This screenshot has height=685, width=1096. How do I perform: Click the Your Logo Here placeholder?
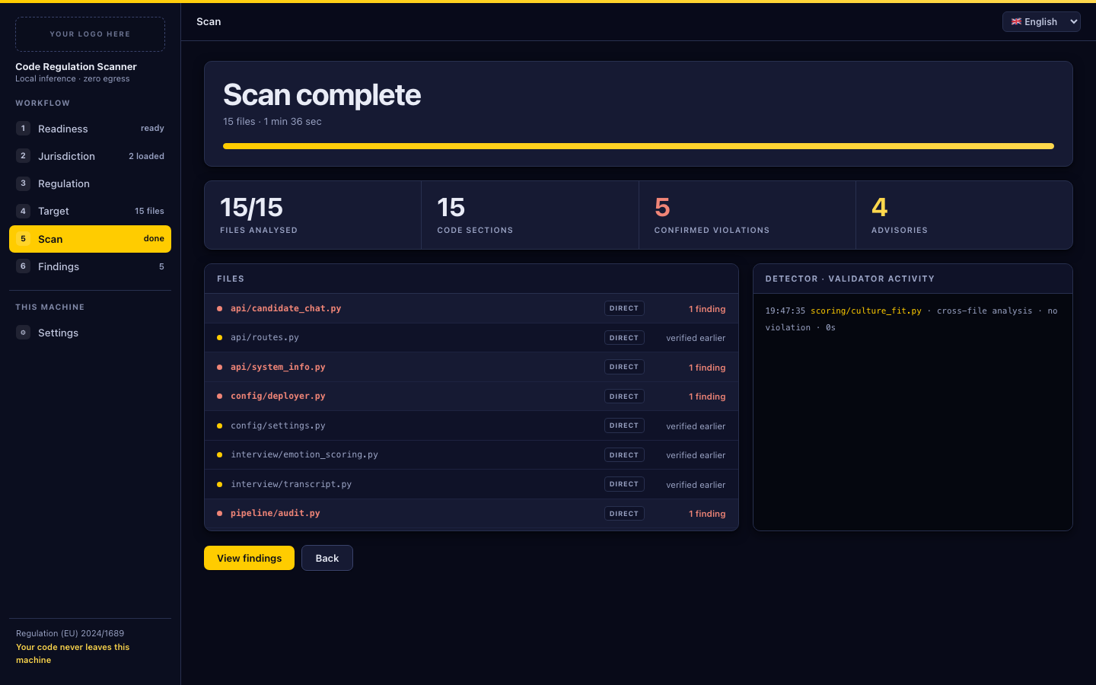pyautogui.click(x=90, y=34)
